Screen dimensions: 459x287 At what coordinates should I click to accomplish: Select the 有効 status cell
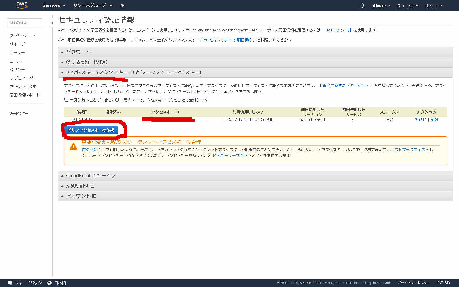(390, 119)
